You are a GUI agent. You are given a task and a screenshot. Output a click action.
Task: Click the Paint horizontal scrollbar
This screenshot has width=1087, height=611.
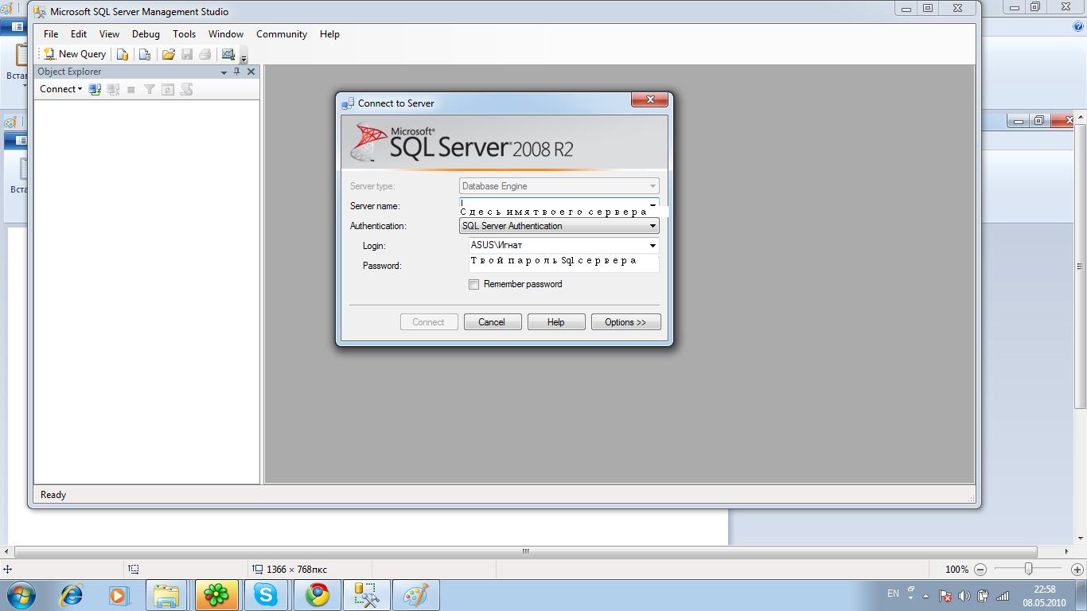coord(525,551)
